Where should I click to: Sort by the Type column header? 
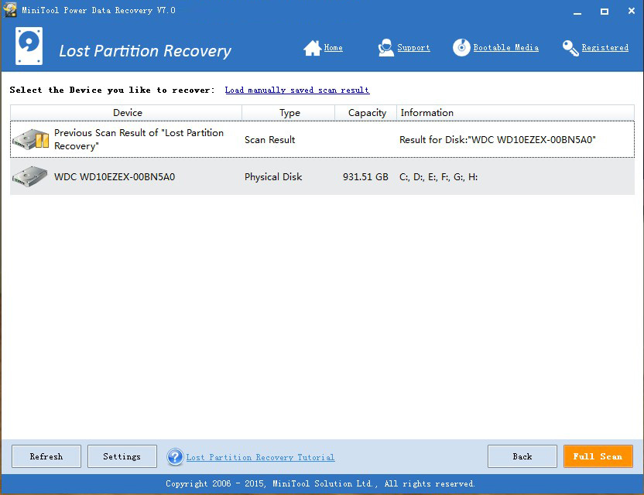point(289,112)
